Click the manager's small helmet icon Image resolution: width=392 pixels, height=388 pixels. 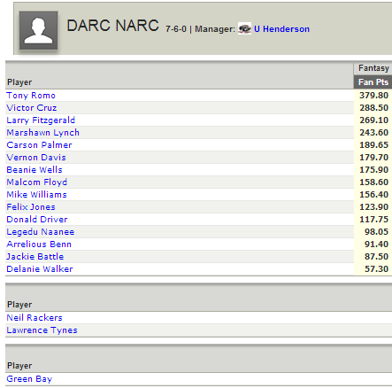tap(244, 28)
